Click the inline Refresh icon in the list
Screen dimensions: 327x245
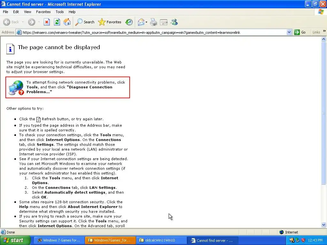[38, 119]
